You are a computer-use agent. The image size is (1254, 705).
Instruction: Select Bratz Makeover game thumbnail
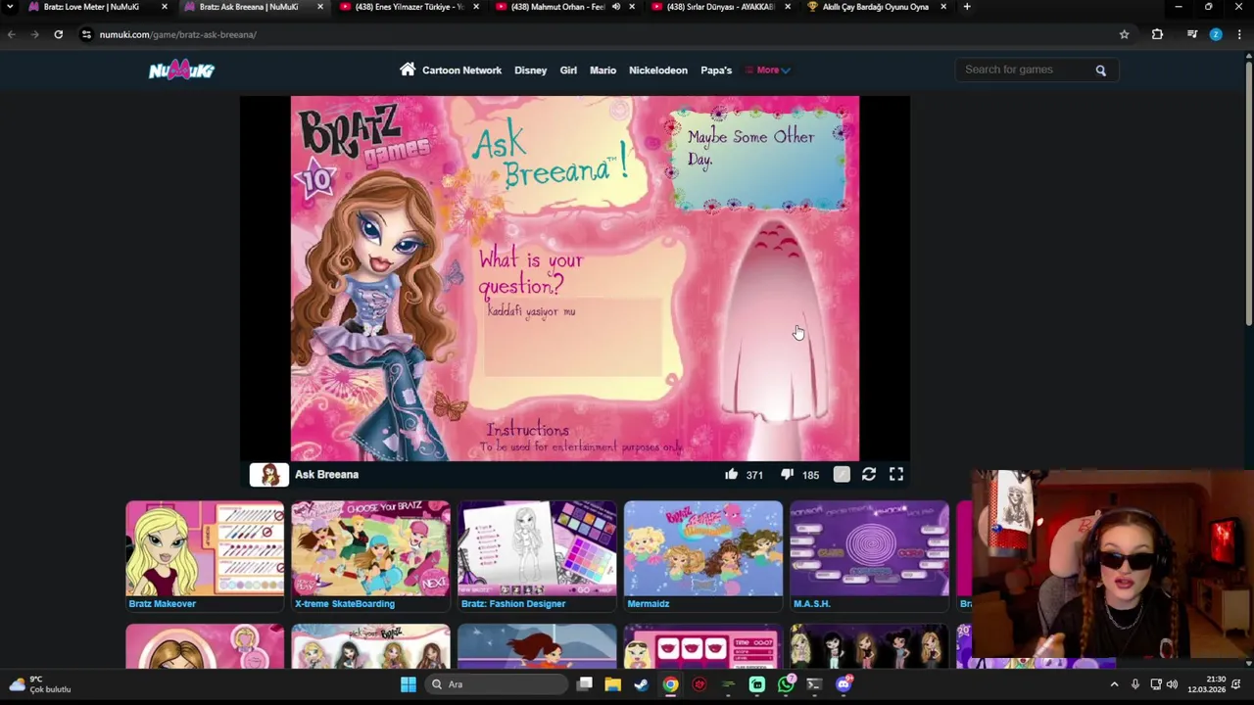(205, 548)
